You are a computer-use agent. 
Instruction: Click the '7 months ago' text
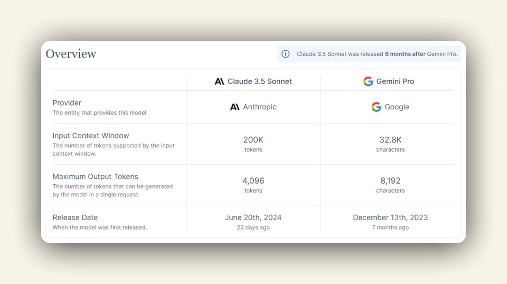pos(390,228)
